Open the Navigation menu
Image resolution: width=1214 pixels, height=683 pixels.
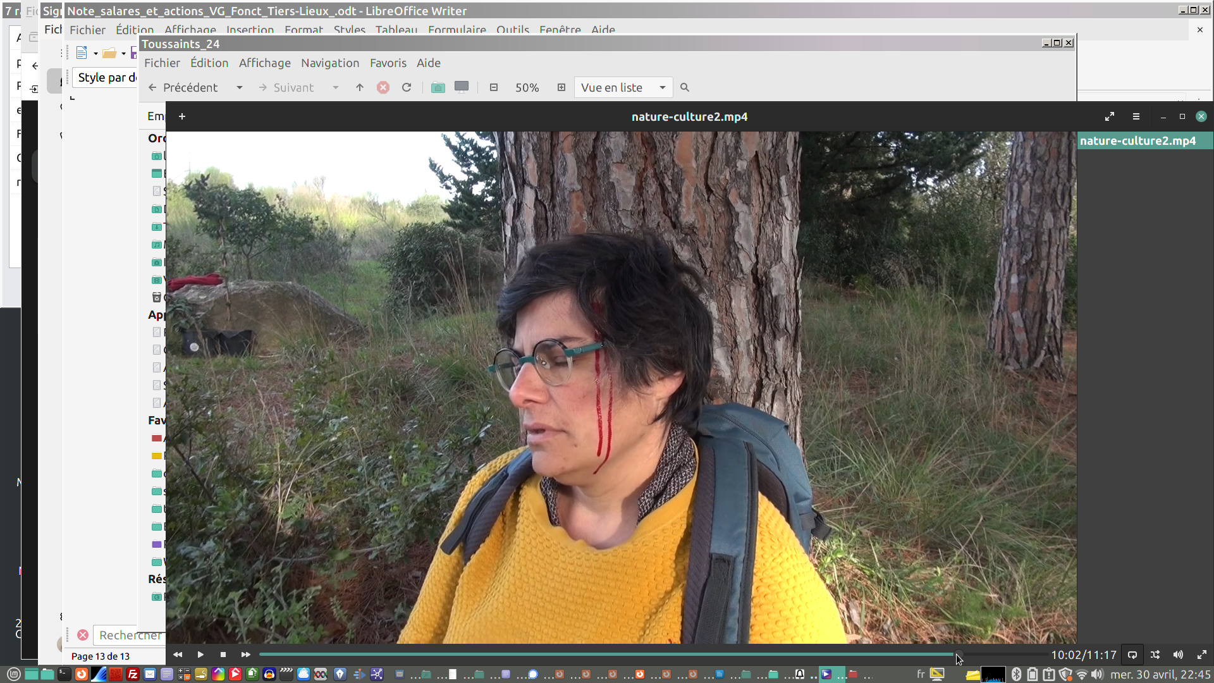(x=329, y=63)
